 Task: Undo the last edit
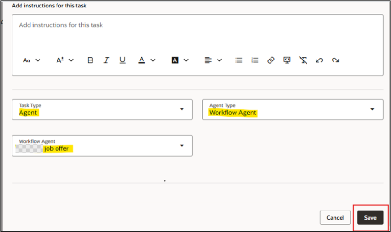pos(320,60)
